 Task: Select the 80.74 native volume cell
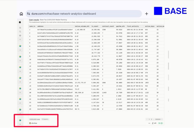click(77, 109)
